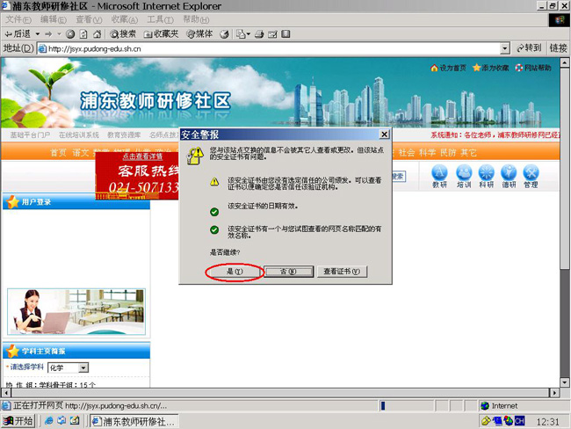The height and width of the screenshot is (429, 571).
Task: Click 查看证书(V) button
Action: [342, 272]
